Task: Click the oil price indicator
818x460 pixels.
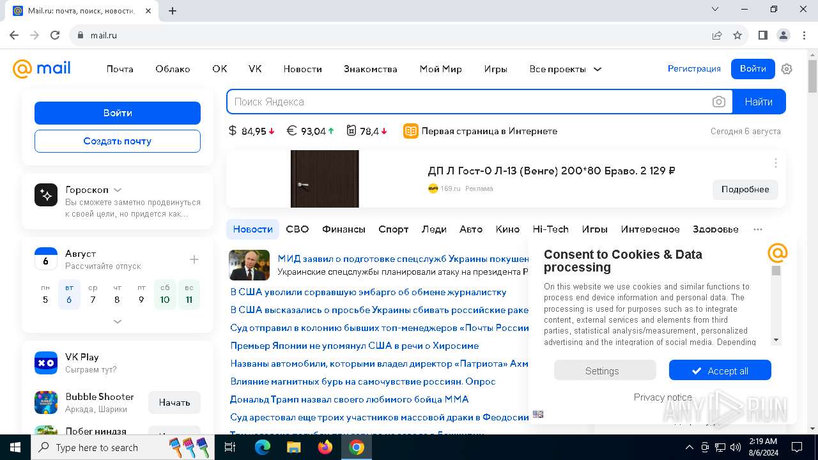Action: coord(367,131)
